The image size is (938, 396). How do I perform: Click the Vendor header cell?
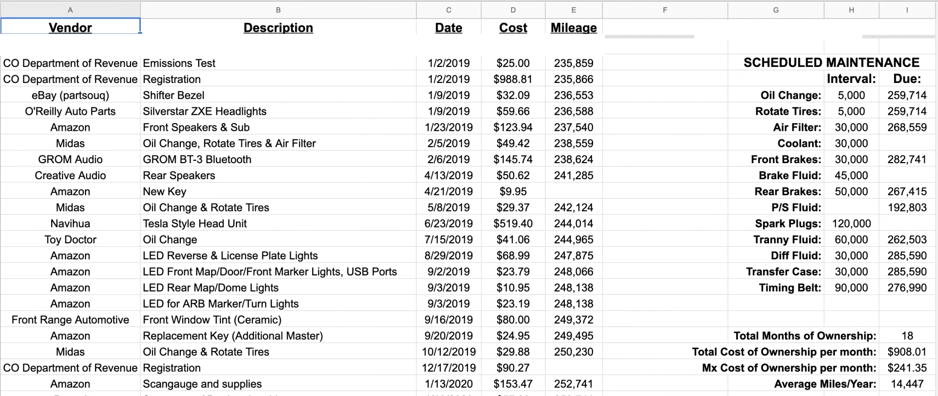(70, 28)
